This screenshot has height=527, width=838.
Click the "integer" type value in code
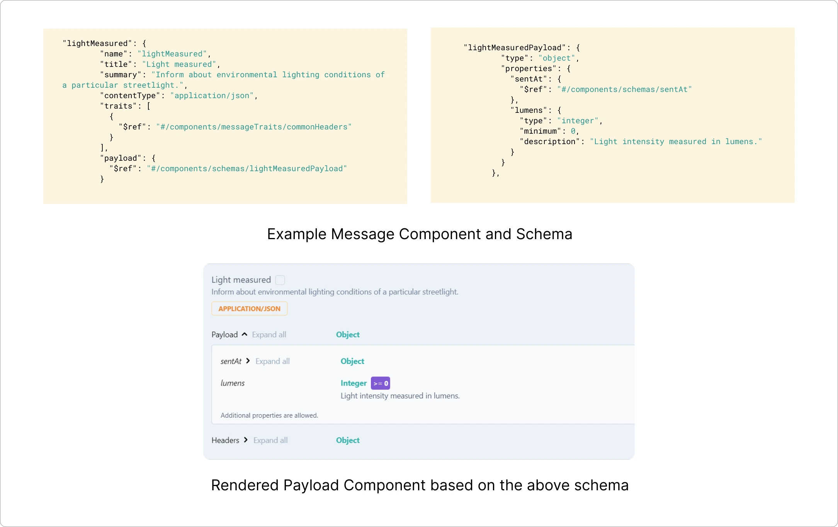pyautogui.click(x=578, y=121)
